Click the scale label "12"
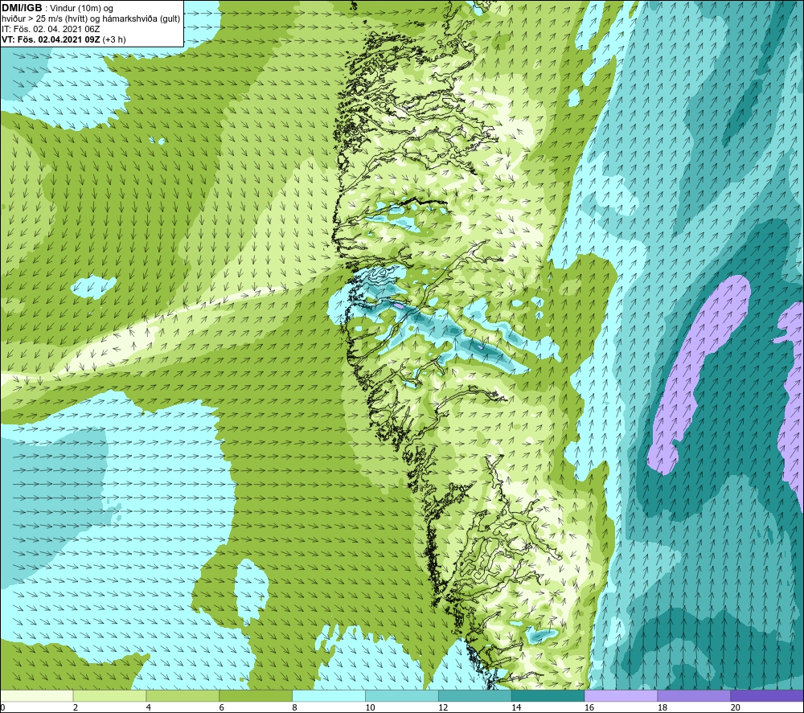 [x=443, y=708]
